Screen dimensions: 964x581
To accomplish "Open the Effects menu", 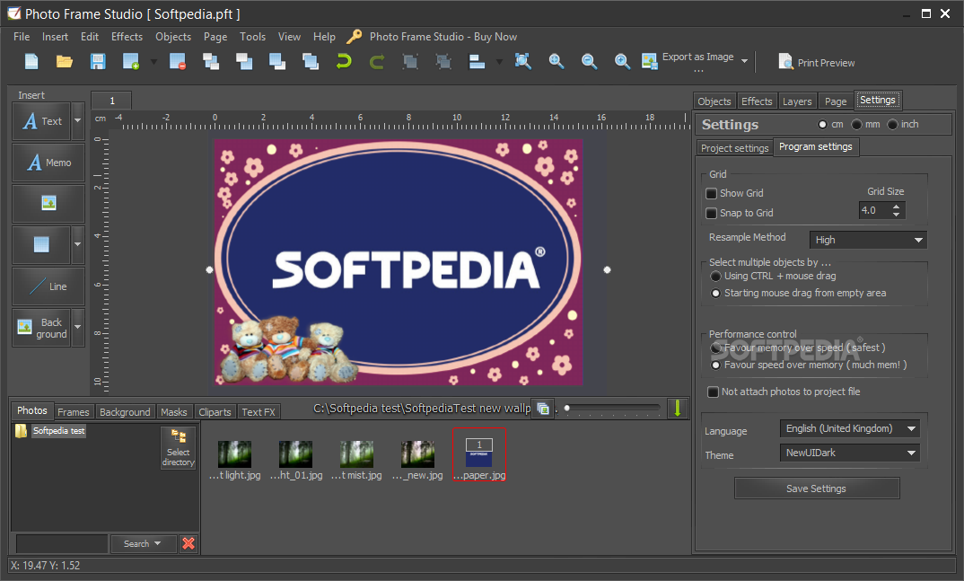I will tap(127, 37).
